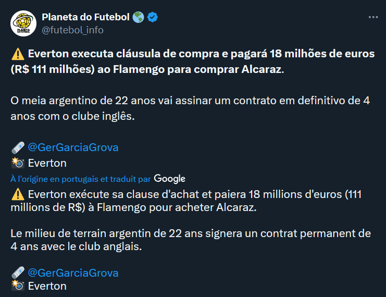Open first @GerGarciaGrova mention link
Screen dimensions: 386x297
73,147
